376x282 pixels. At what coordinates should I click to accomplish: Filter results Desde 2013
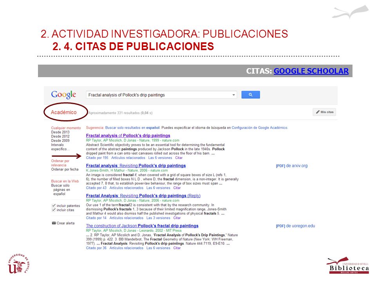(60, 132)
